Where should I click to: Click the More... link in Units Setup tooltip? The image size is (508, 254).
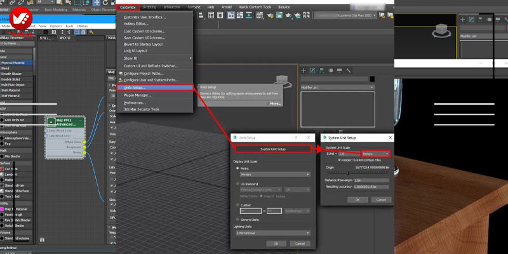click(x=274, y=104)
